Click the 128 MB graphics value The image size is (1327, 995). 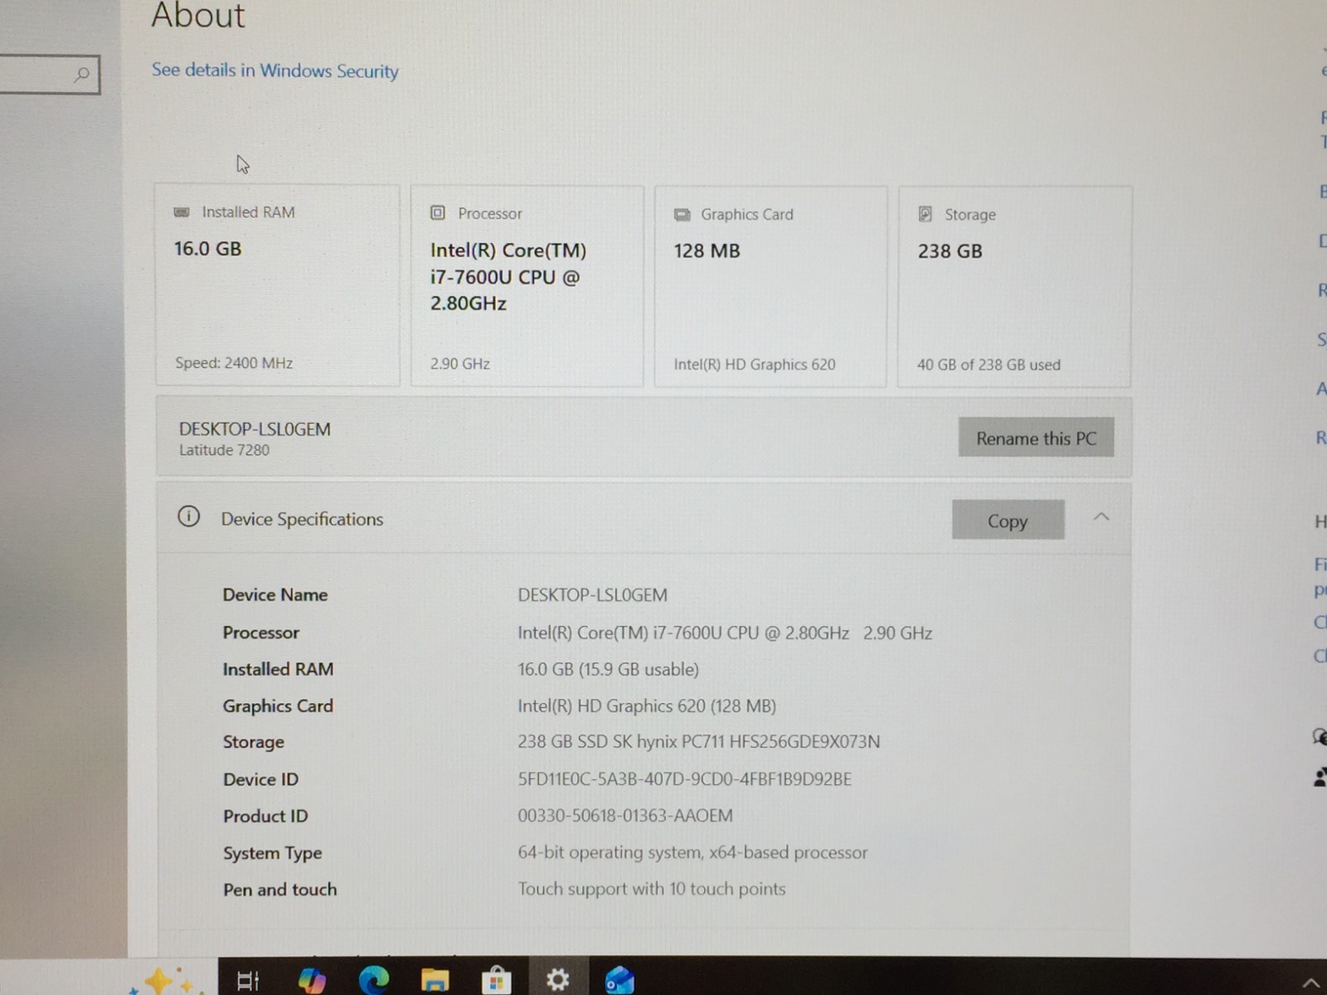[707, 250]
